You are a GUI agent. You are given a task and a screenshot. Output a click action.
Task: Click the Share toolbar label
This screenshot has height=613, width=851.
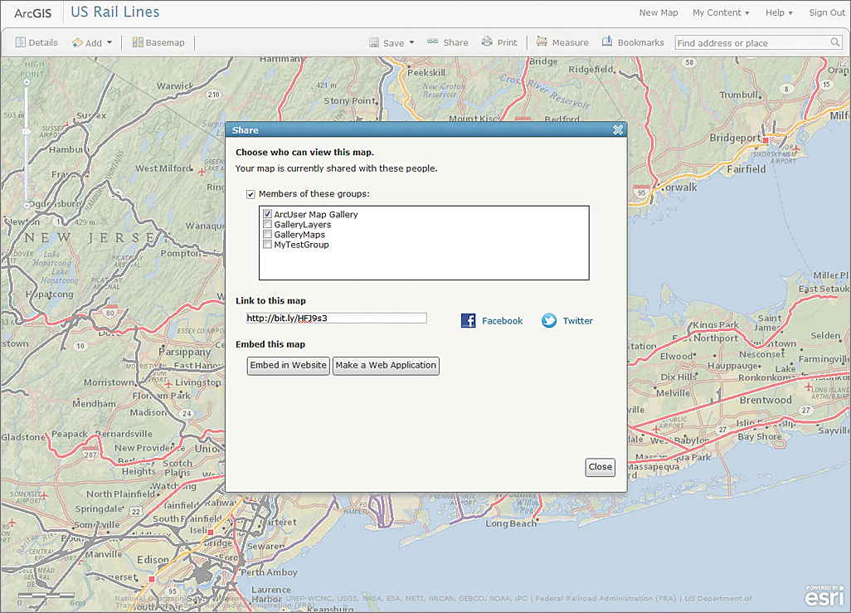(455, 42)
